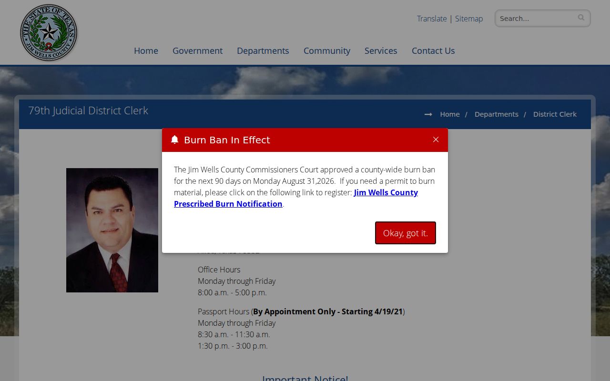610x381 pixels.
Task: Click the "79th Judicial District Clerk" heading
Action: pos(88,110)
